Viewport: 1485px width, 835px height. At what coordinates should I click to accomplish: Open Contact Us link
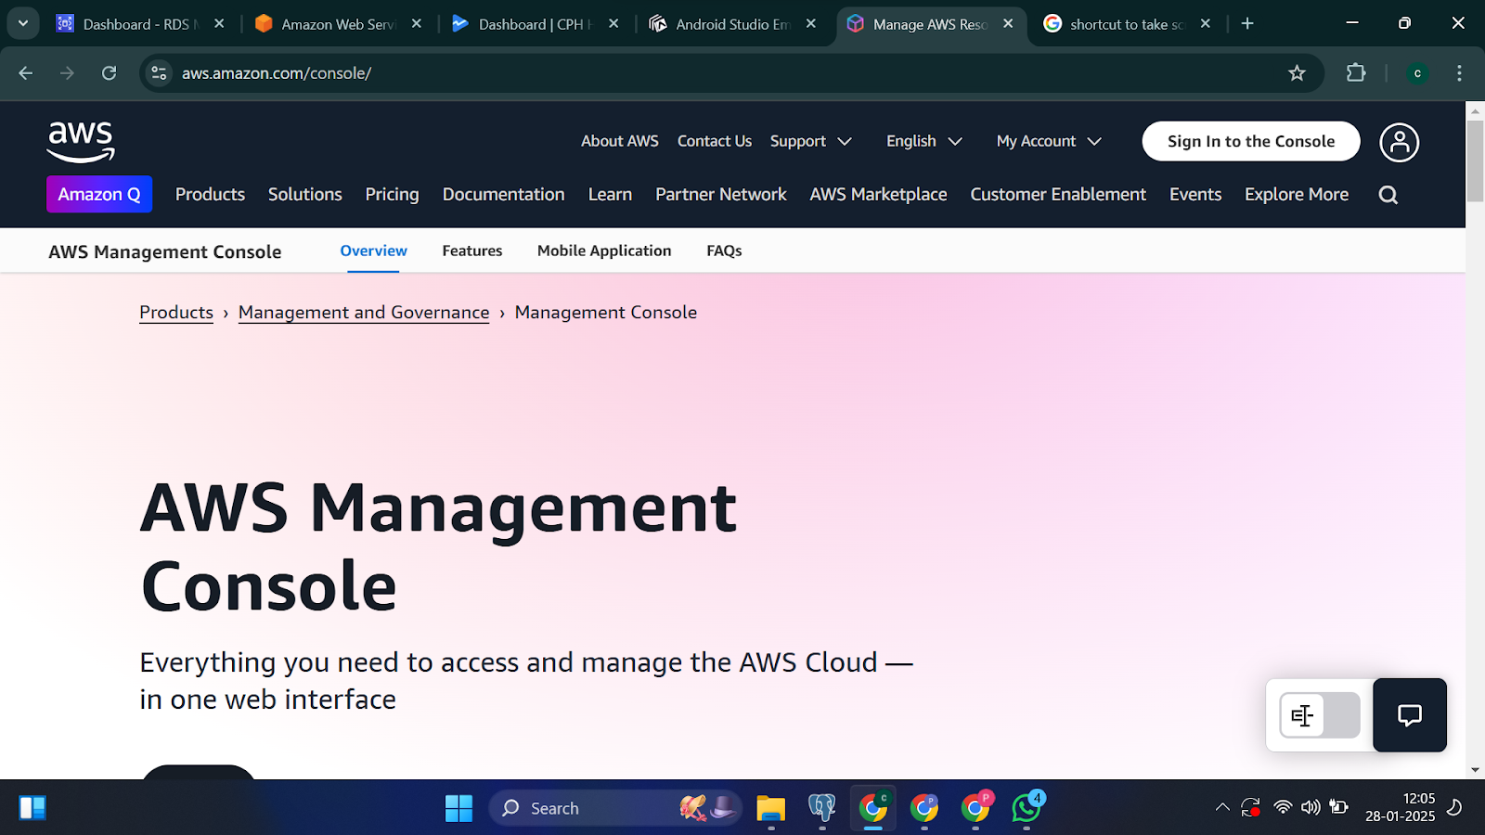pyautogui.click(x=715, y=141)
